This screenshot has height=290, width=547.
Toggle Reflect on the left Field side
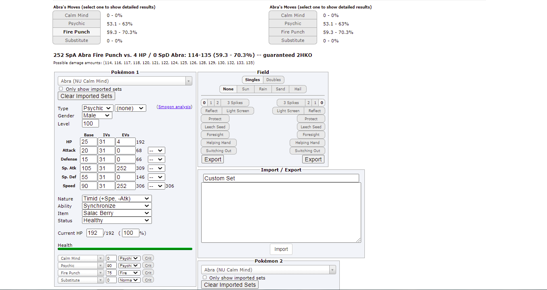[211, 111]
